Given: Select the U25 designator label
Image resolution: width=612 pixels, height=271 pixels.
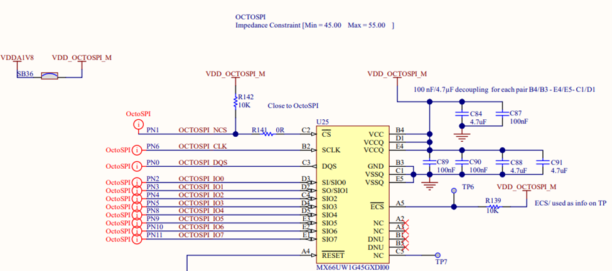Looking at the screenshot, I should (x=323, y=122).
